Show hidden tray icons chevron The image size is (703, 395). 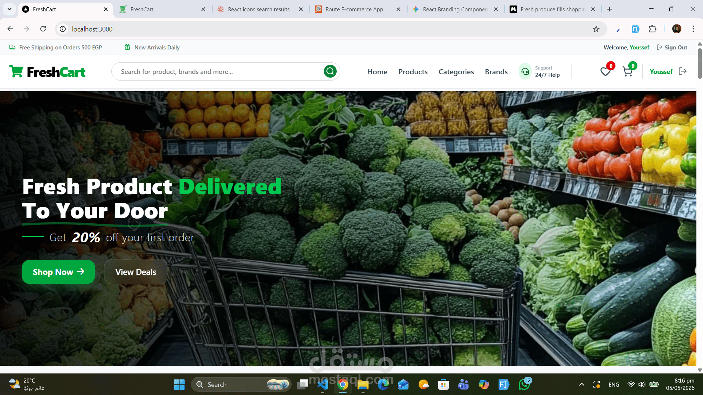click(581, 384)
